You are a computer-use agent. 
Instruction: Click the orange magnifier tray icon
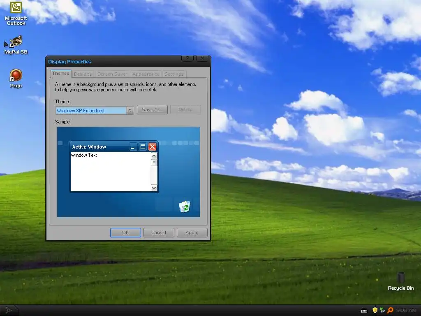pos(390,310)
